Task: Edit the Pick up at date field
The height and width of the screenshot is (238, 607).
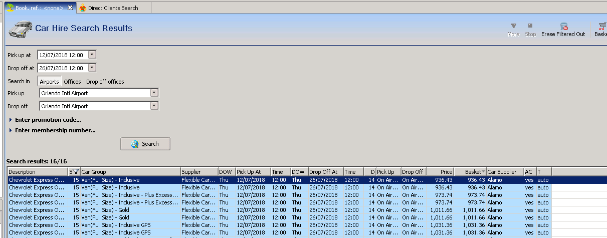Action: pyautogui.click(x=63, y=55)
